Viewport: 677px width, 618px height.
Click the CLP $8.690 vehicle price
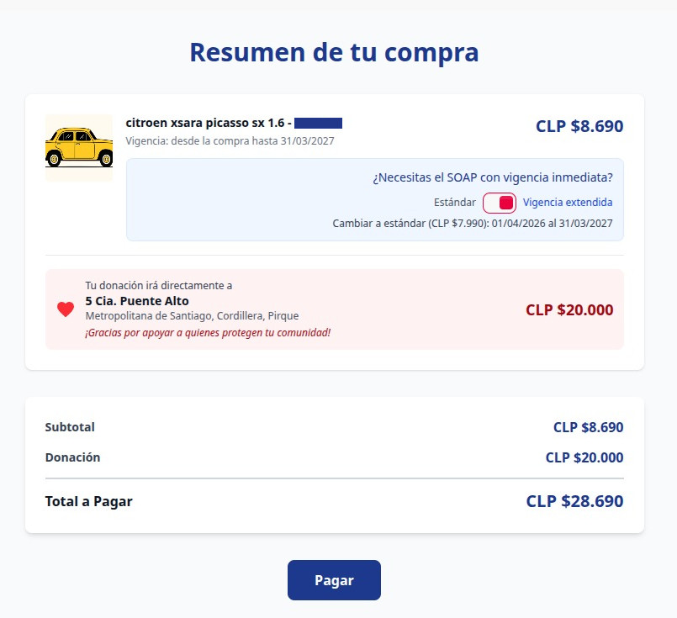pyautogui.click(x=579, y=127)
